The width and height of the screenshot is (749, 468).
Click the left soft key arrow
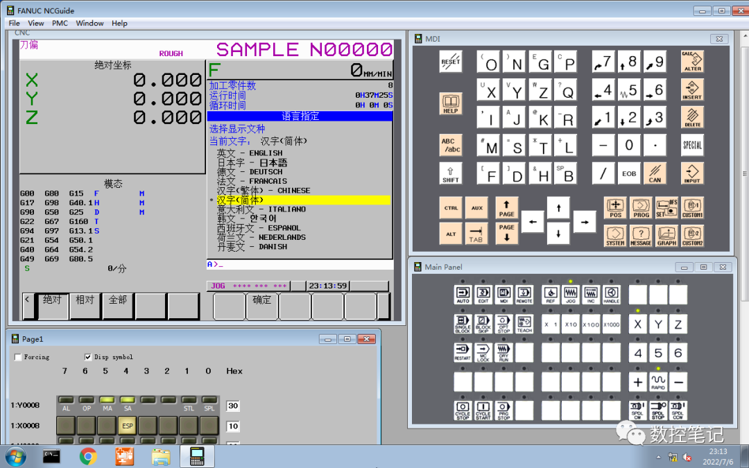[x=28, y=306]
